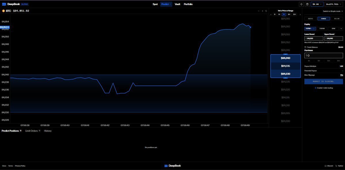The image size is (345, 170).
Task: Enable 1-click trading
Action: pos(324,88)
